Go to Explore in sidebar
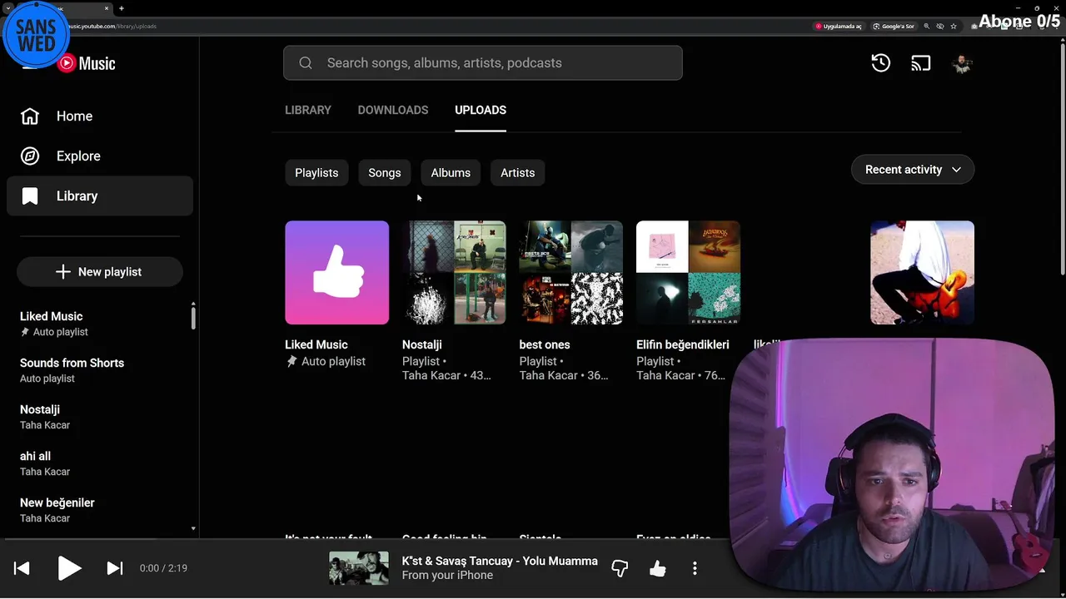Screen dimensions: 1066x599 100,156
